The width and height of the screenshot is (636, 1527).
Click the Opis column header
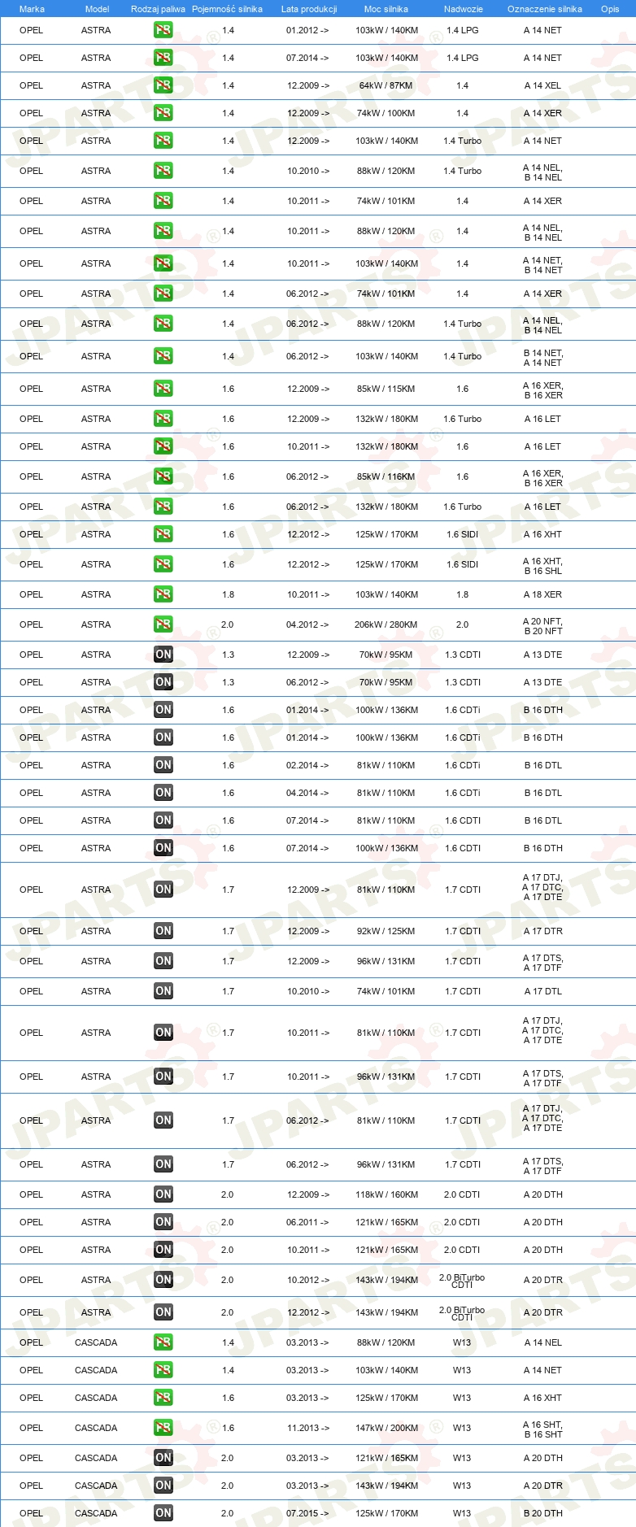(610, 9)
